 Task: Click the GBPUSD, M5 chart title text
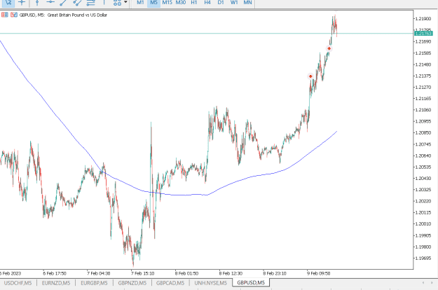pos(63,15)
